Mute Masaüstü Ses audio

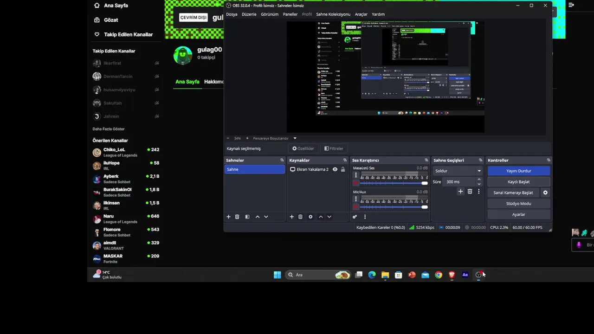(x=356, y=183)
